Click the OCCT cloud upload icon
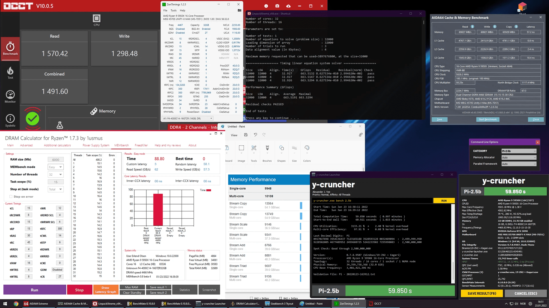This screenshot has height=308, width=549. click(288, 6)
